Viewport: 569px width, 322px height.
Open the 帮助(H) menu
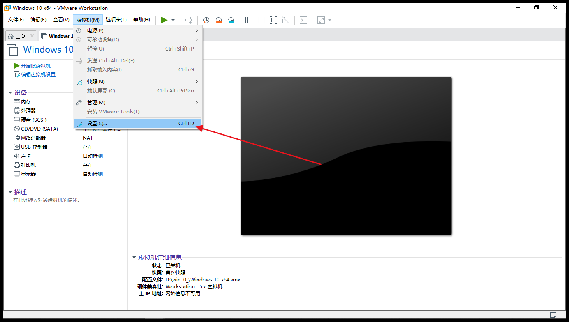[142, 20]
